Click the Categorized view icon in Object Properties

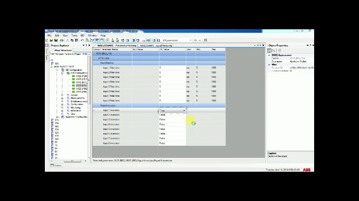coord(269,50)
